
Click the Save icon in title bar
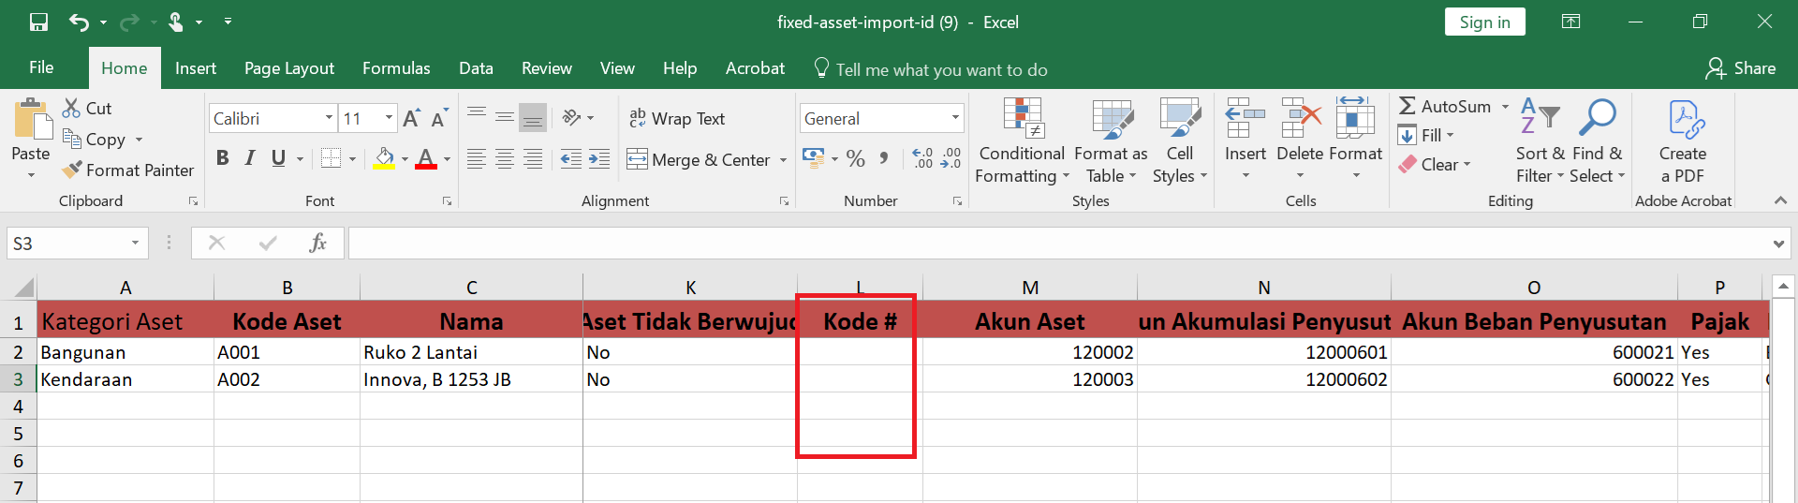pyautogui.click(x=38, y=22)
